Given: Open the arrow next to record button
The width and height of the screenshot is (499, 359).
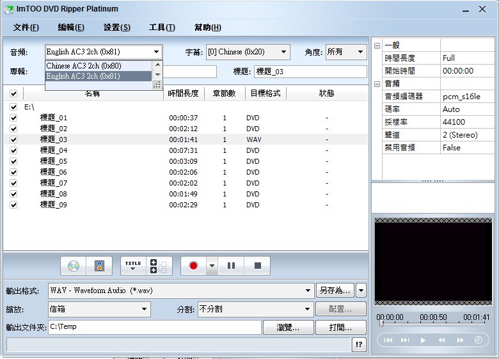Looking at the screenshot, I should pyautogui.click(x=212, y=266).
